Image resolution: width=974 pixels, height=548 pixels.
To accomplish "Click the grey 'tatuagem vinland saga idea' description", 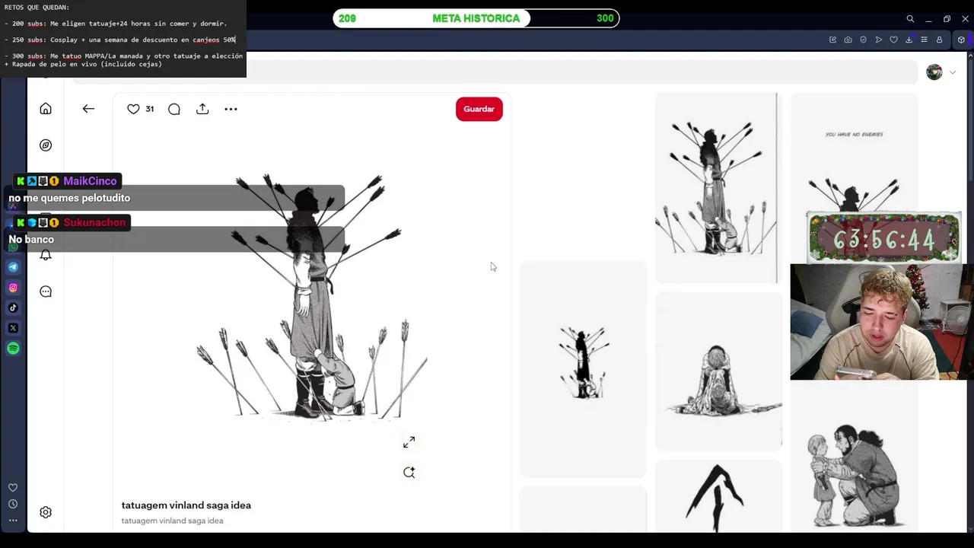I will [172, 521].
